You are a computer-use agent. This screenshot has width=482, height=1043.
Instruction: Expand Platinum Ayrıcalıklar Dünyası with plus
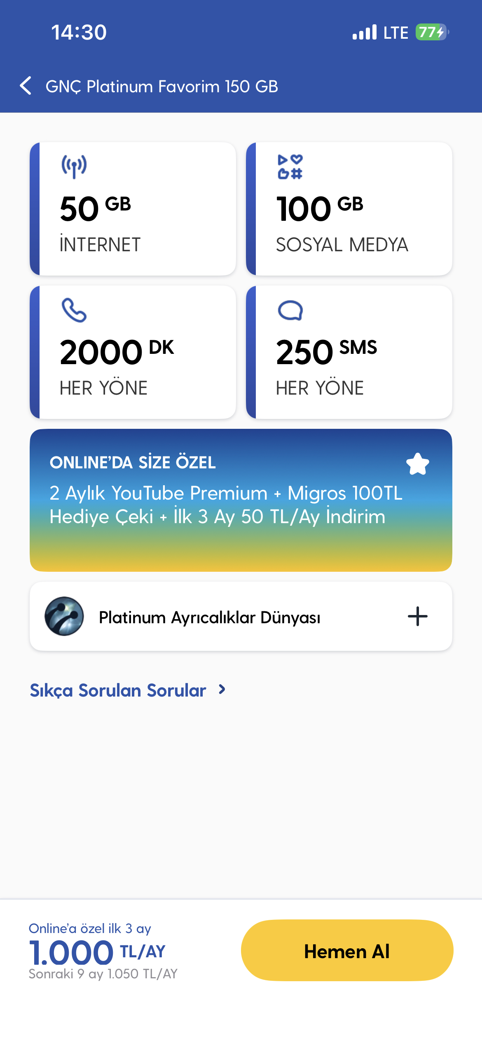pyautogui.click(x=418, y=616)
